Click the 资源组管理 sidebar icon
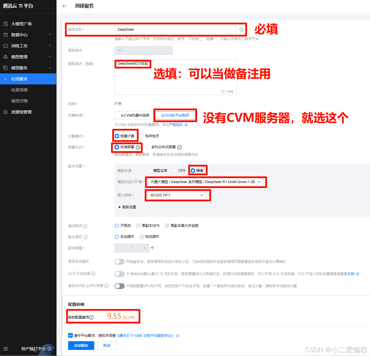 coord(6,112)
